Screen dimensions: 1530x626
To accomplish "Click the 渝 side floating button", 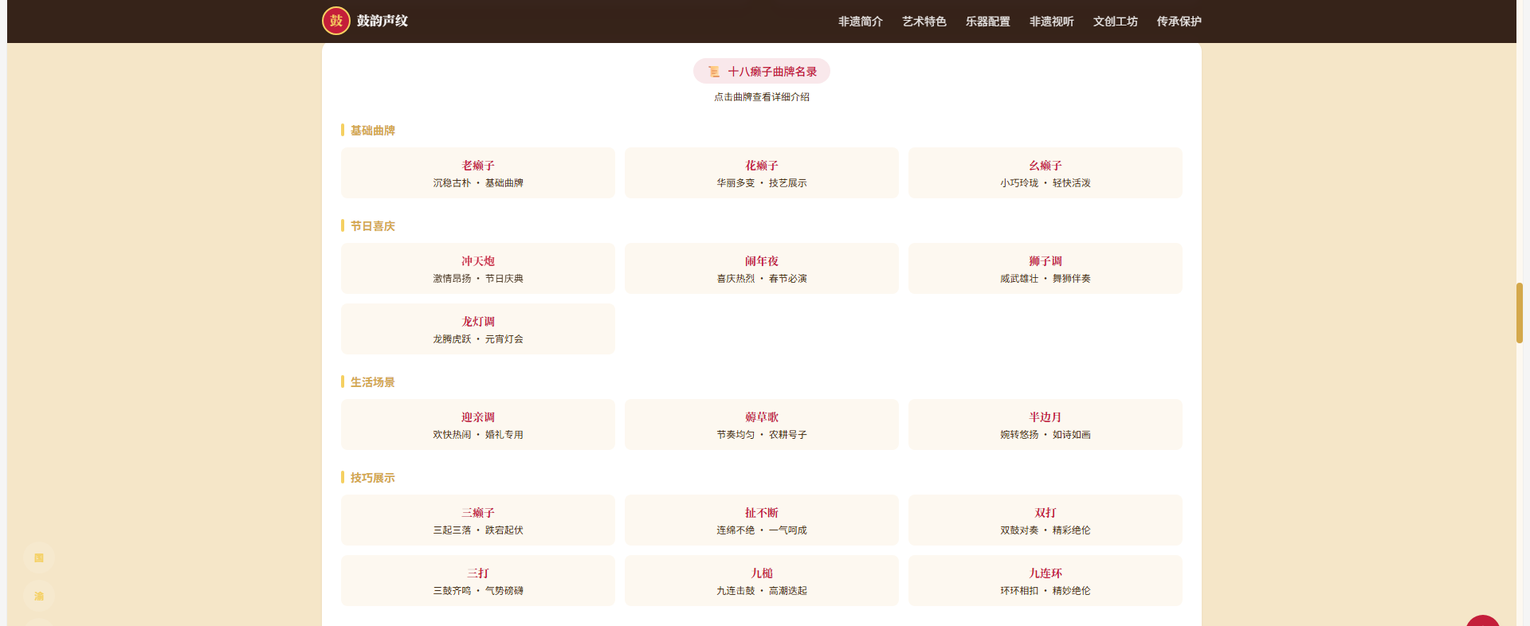I will pos(38,596).
